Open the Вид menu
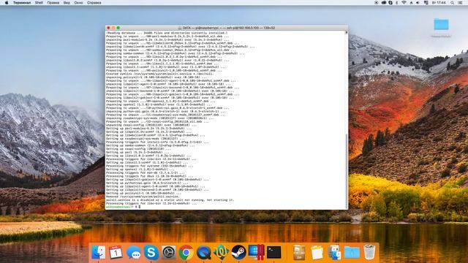The image size is (468, 263). tap(67, 3)
